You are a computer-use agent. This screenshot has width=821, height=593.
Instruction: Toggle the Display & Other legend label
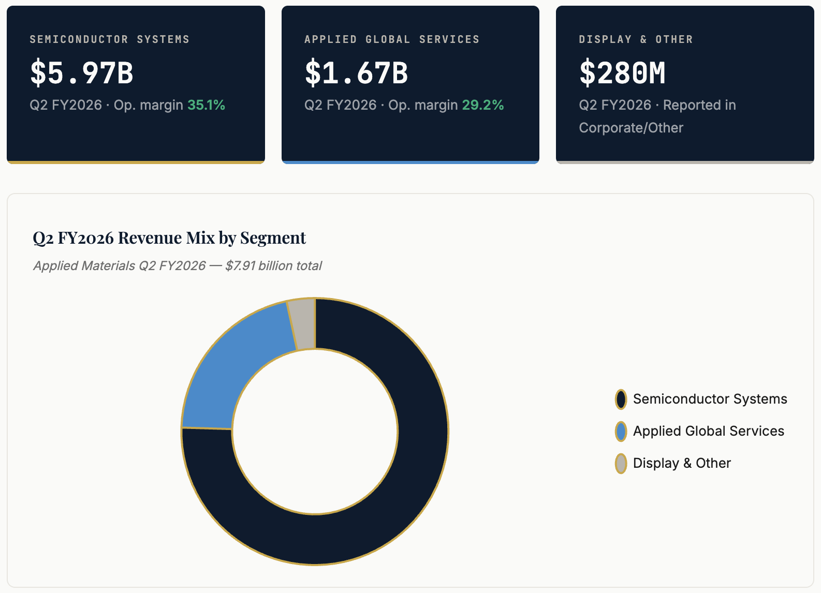[682, 463]
